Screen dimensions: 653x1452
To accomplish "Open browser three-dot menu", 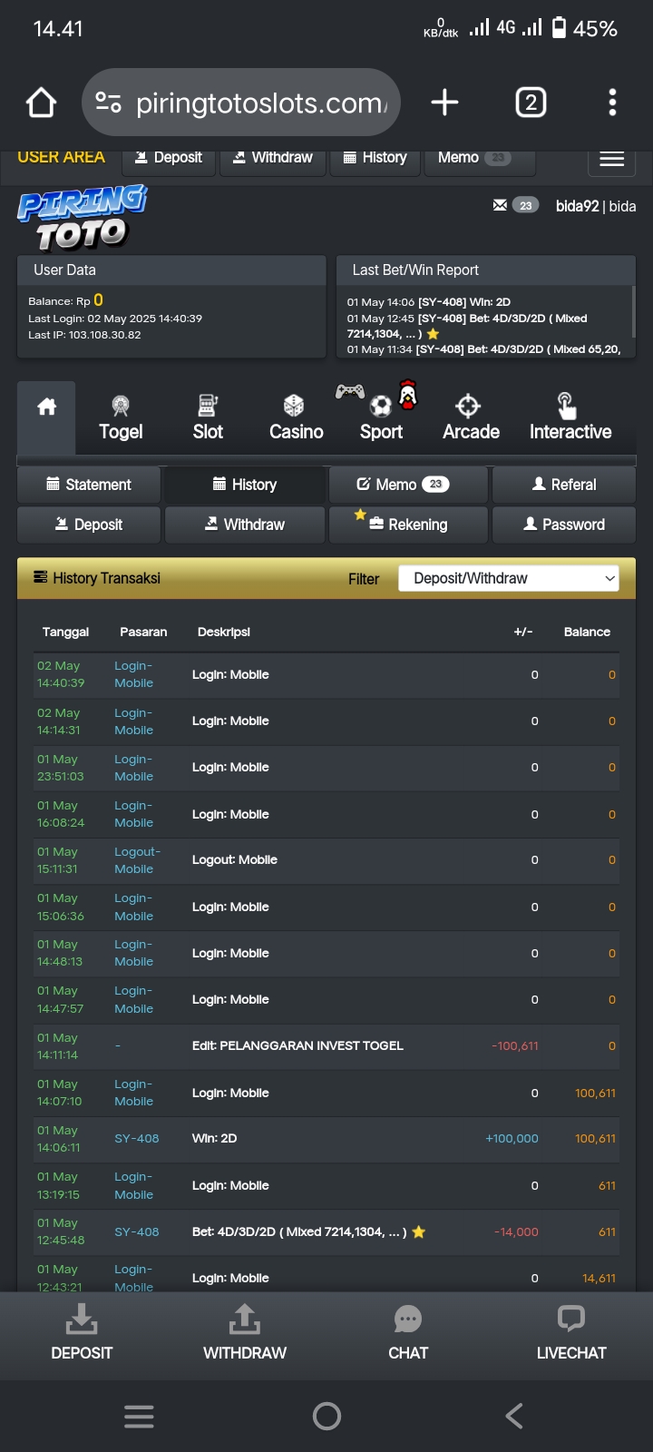I will tap(612, 103).
